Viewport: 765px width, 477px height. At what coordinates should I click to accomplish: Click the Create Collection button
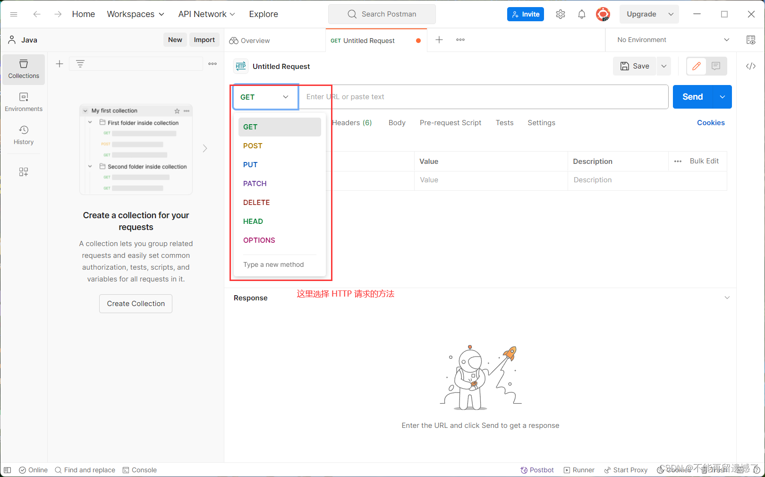[136, 304]
